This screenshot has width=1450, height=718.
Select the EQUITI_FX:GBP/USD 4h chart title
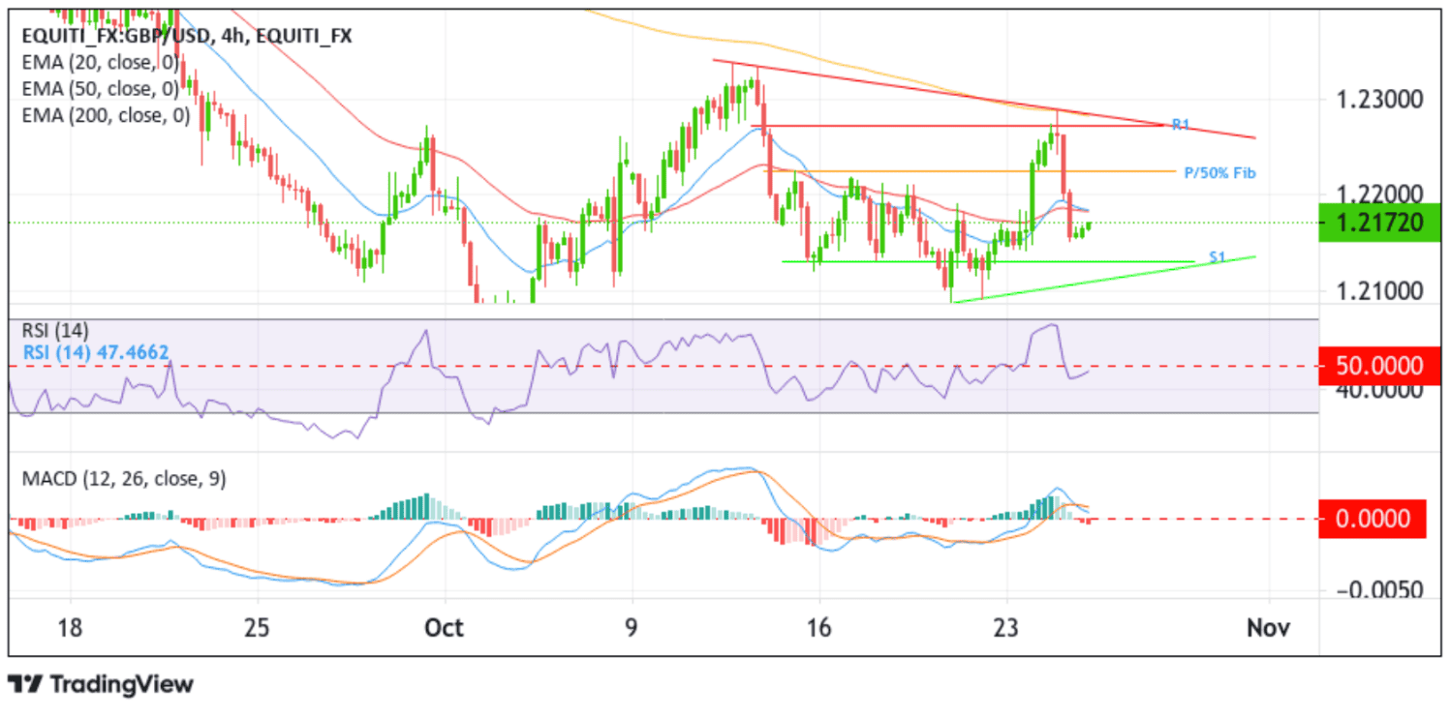(188, 37)
